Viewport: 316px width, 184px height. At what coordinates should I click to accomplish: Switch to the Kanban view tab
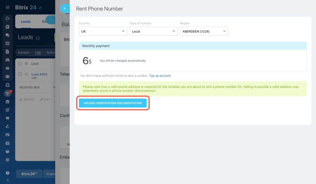(x=24, y=52)
